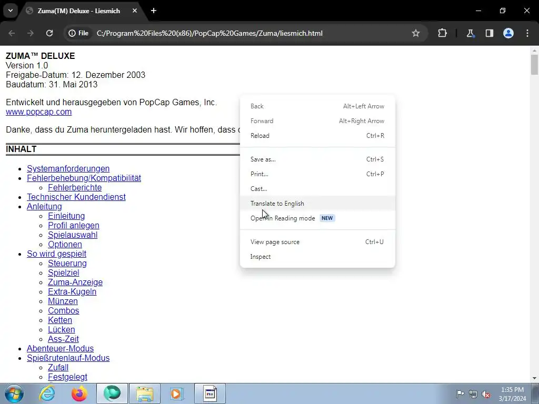This screenshot has height=404, width=539.
Task: Open the www.popcap.com link
Action: click(39, 112)
